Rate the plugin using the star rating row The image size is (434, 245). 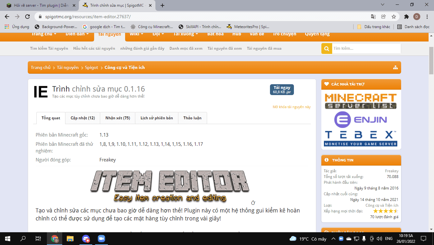pos(385,211)
